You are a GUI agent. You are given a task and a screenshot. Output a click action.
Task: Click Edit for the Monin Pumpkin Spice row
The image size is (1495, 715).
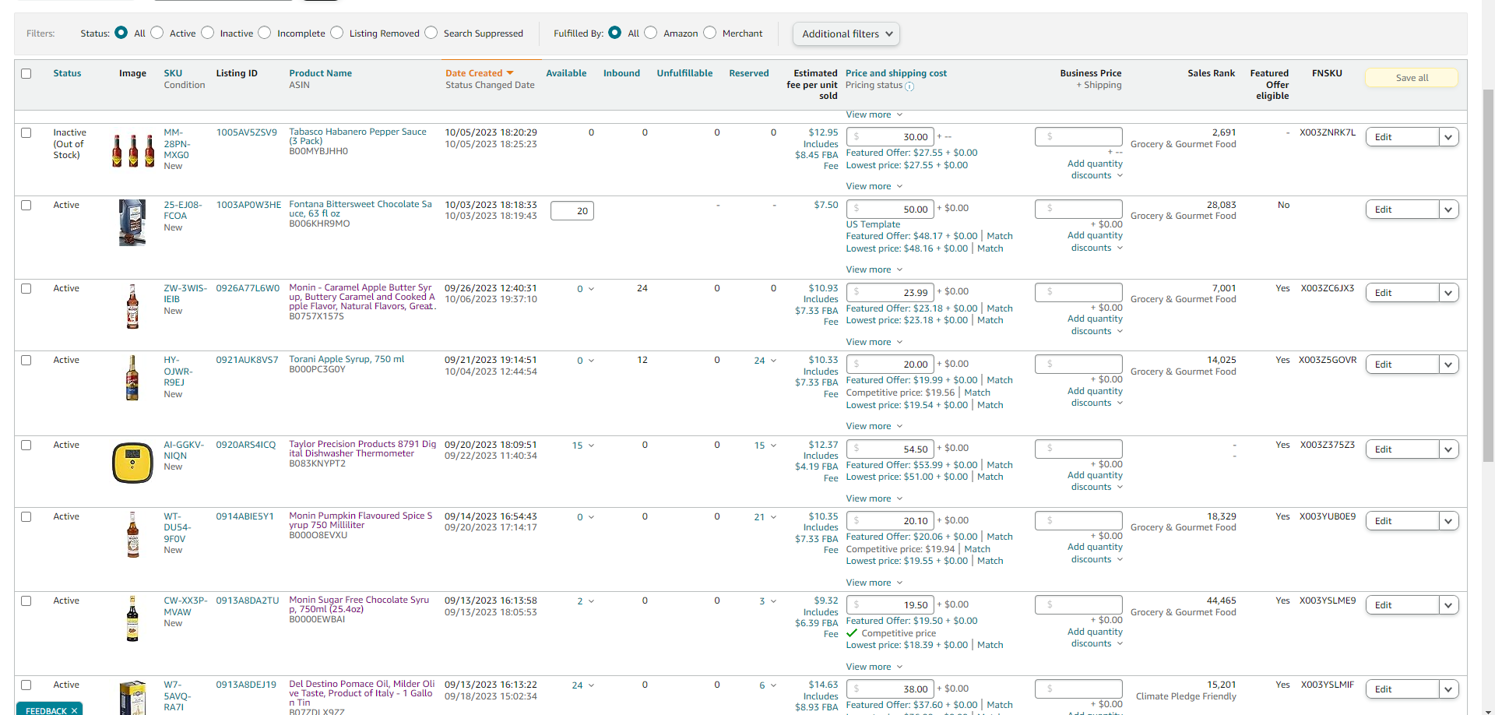[x=1402, y=521]
